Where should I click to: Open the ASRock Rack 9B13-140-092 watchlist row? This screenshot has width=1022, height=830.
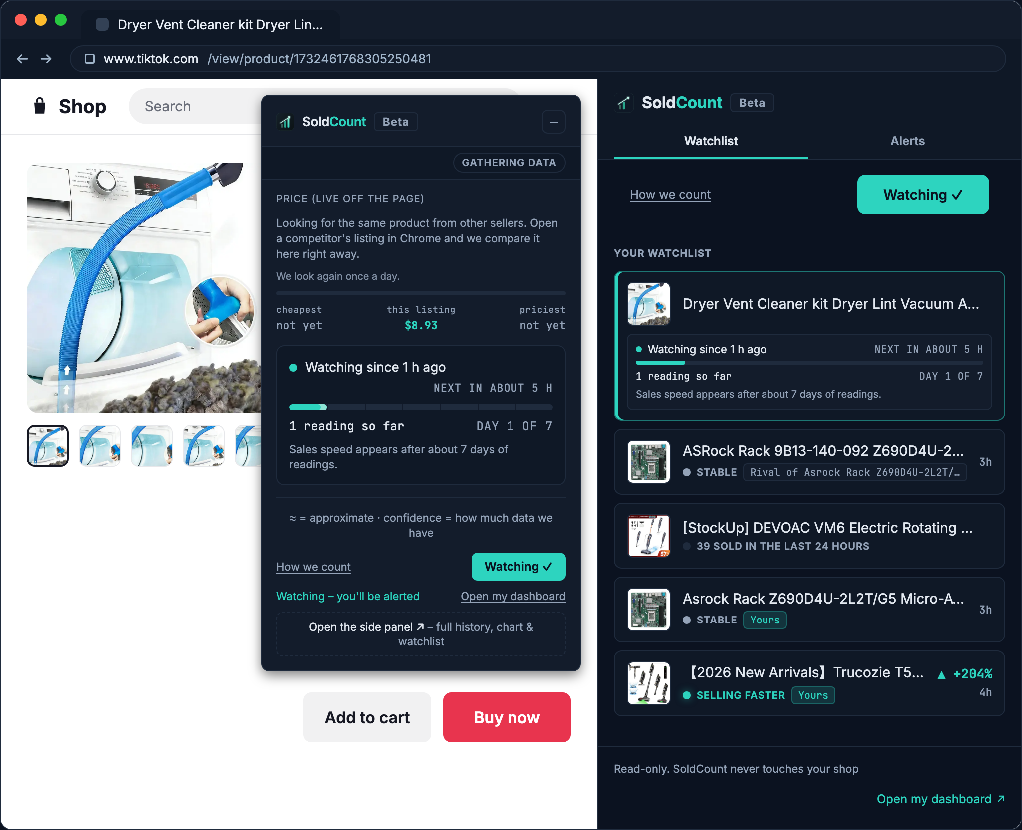(809, 462)
